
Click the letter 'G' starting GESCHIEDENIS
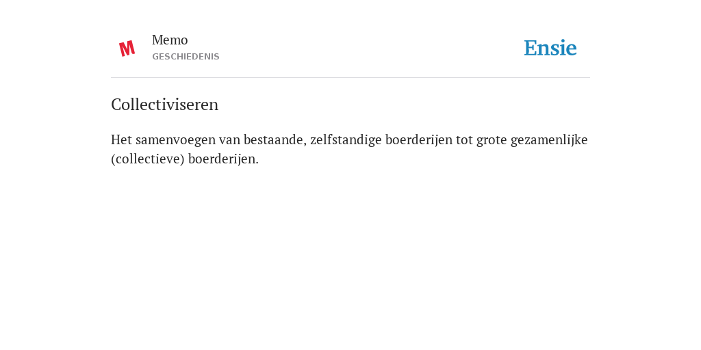tap(155, 57)
